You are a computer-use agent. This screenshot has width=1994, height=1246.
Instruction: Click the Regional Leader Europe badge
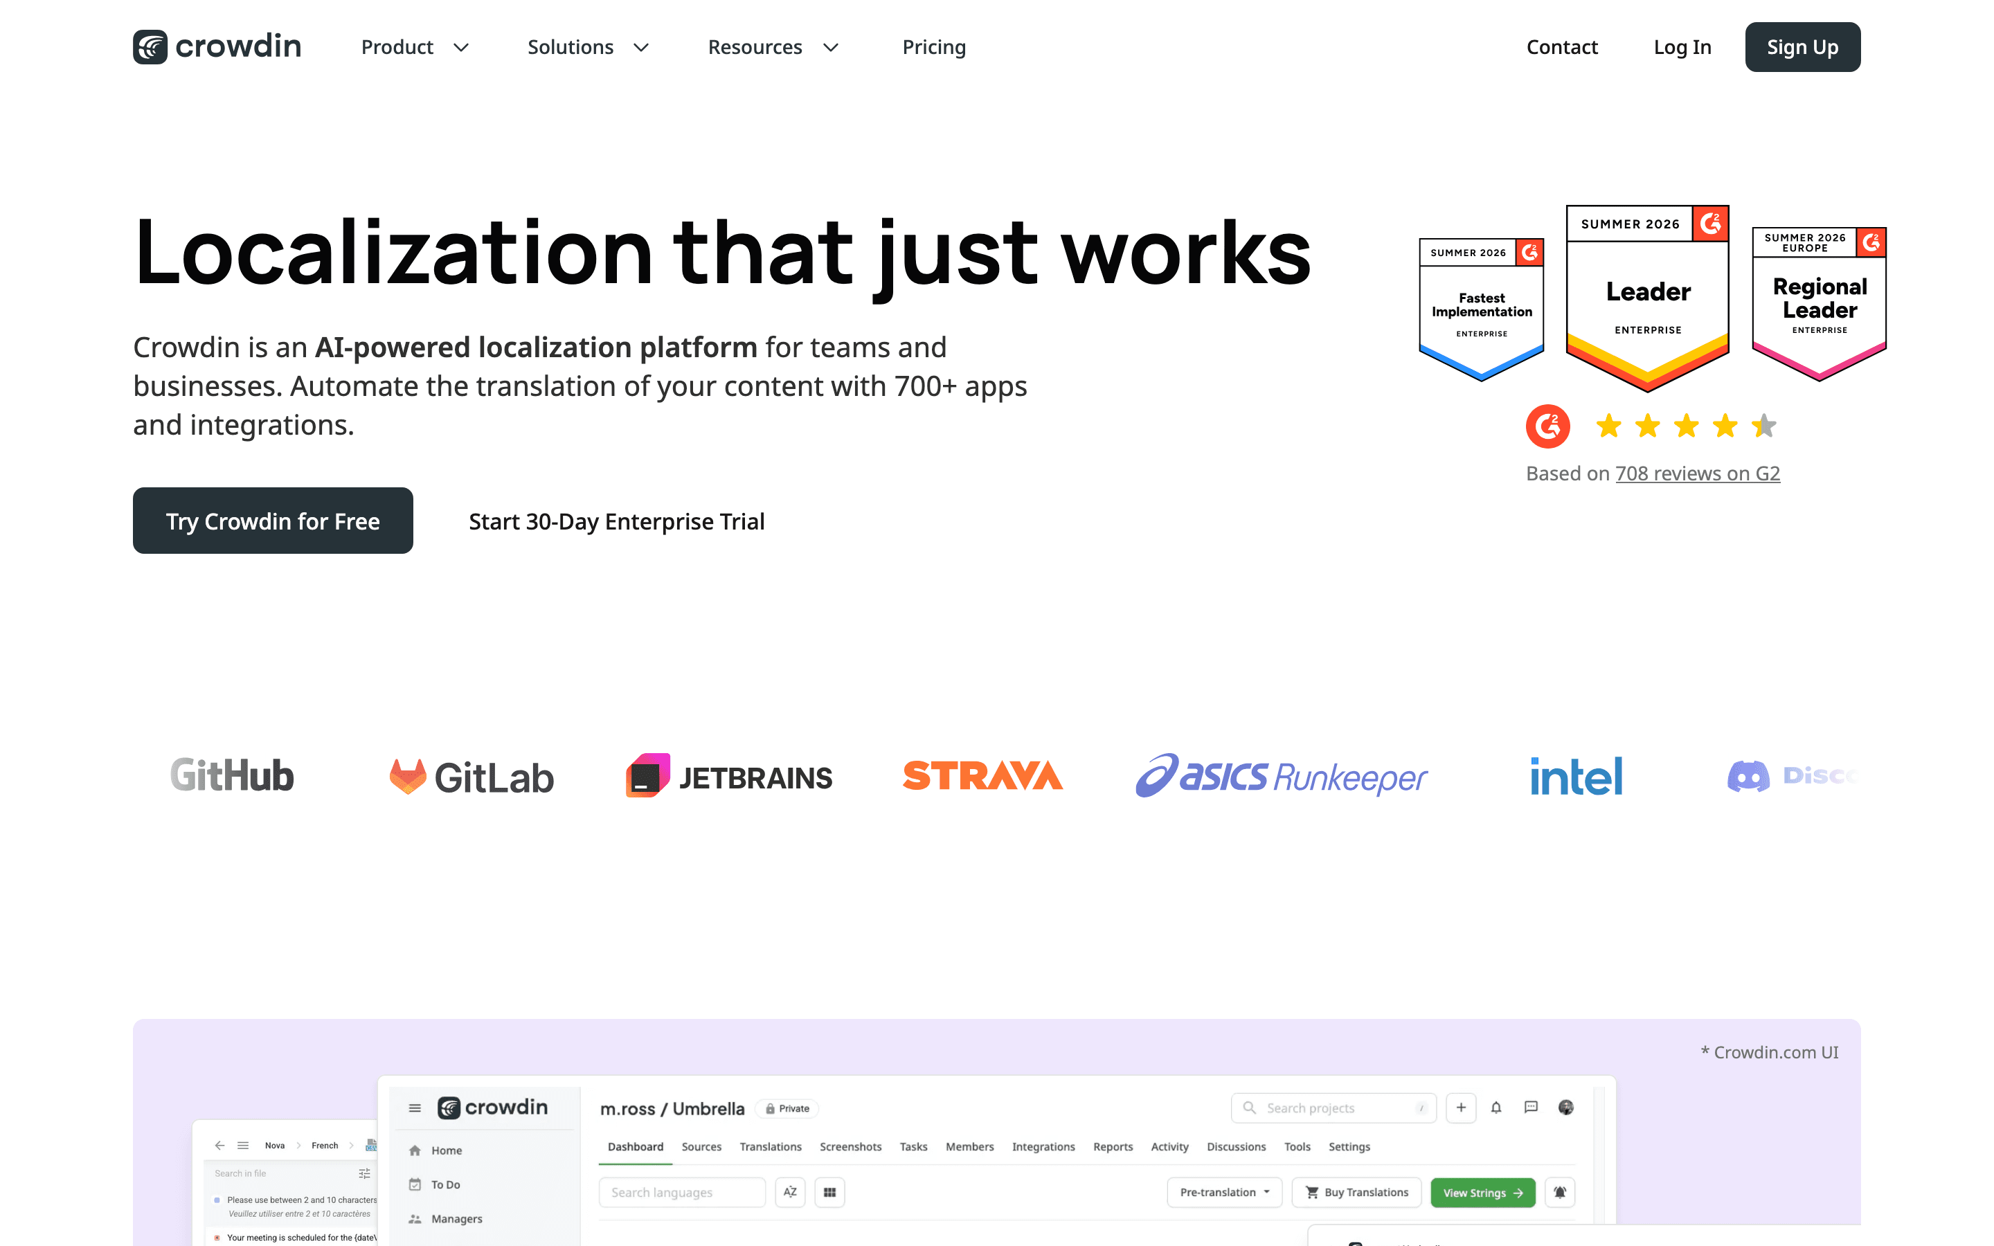point(1820,303)
